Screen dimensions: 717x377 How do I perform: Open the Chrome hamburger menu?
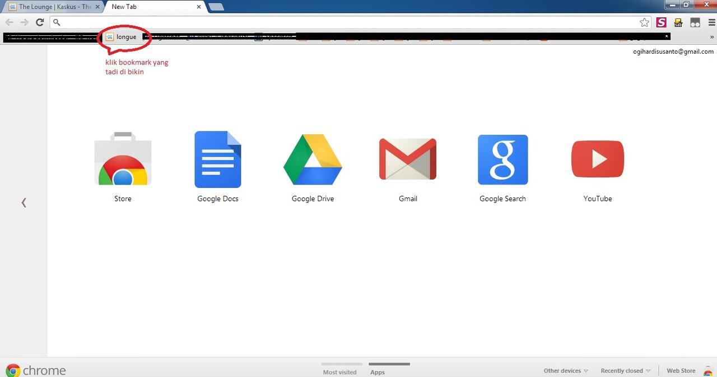711,22
